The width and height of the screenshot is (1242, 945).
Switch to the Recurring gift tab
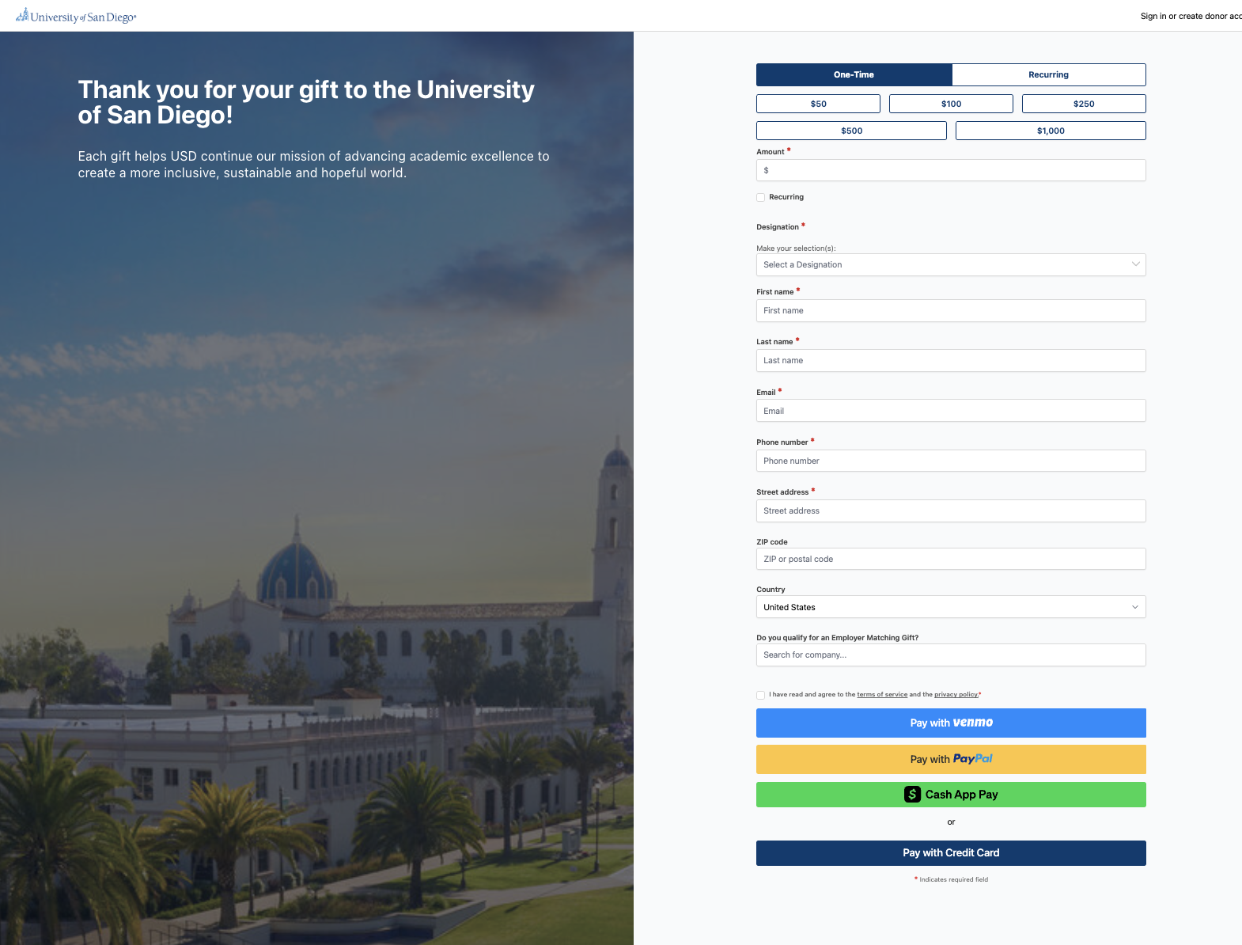point(1048,74)
